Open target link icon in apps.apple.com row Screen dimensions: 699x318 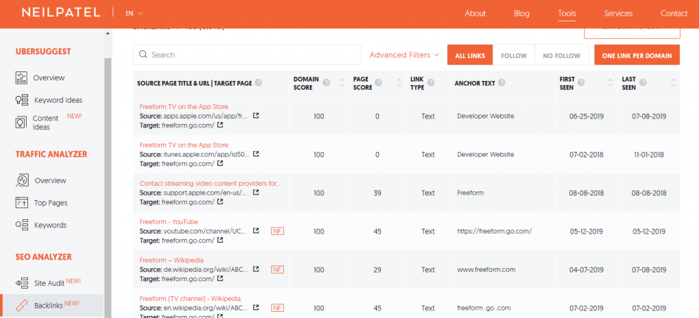pyautogui.click(x=220, y=125)
